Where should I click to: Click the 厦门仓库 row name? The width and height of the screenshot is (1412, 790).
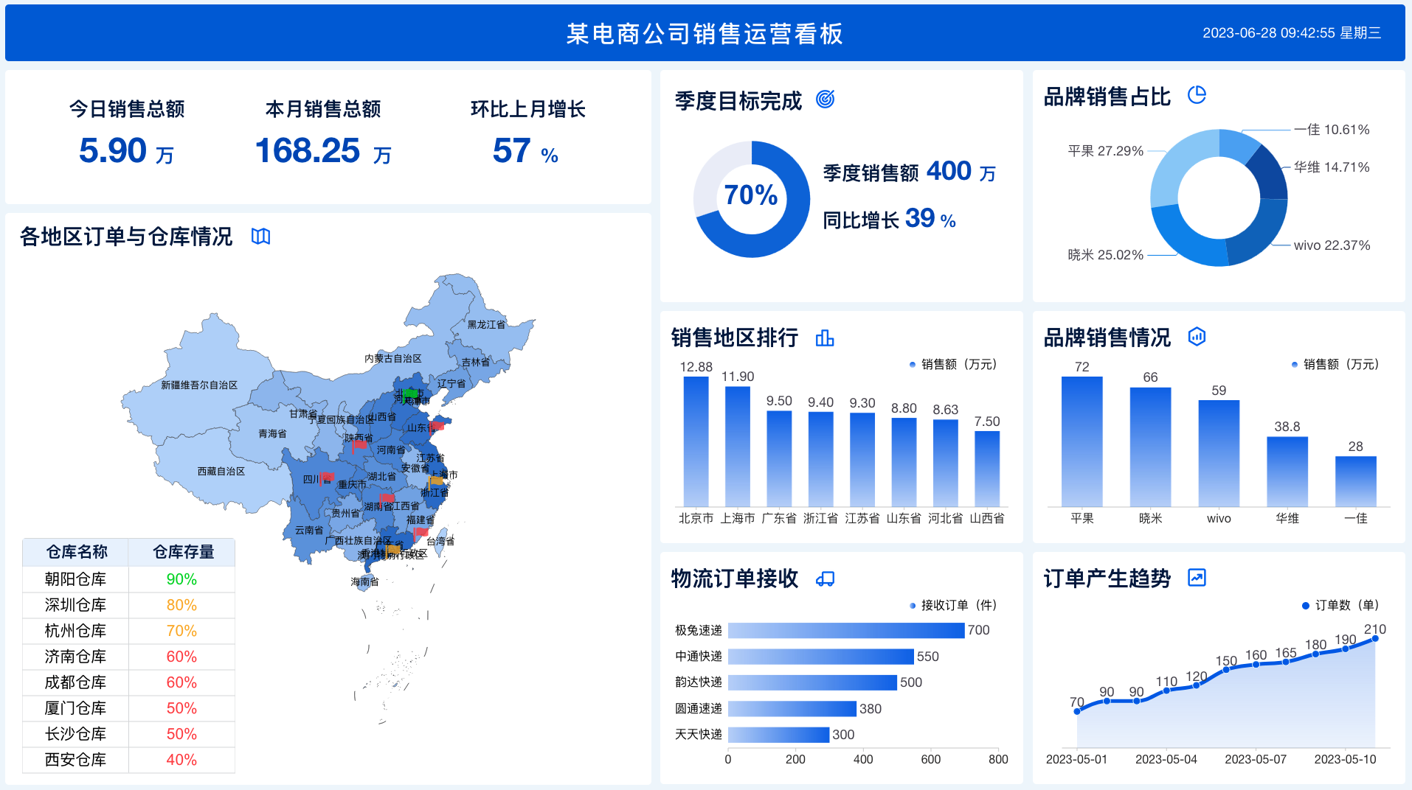75,708
